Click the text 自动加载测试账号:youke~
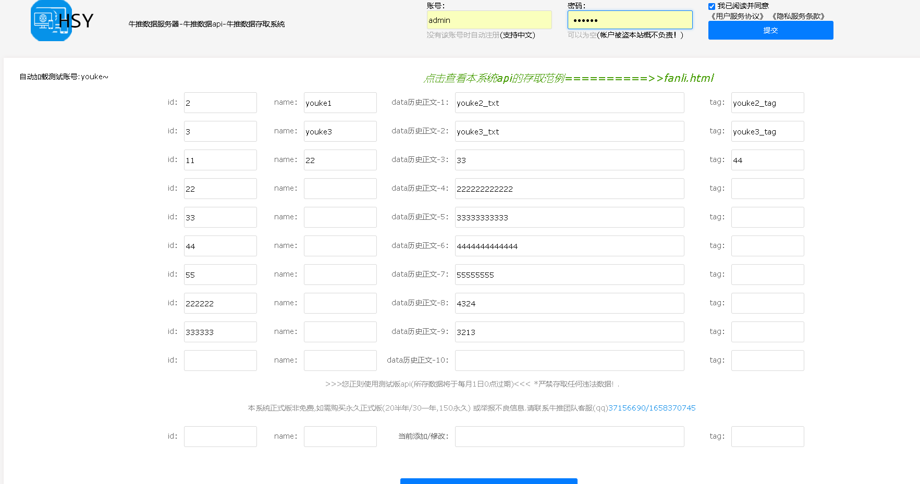Image resolution: width=920 pixels, height=484 pixels. click(64, 77)
